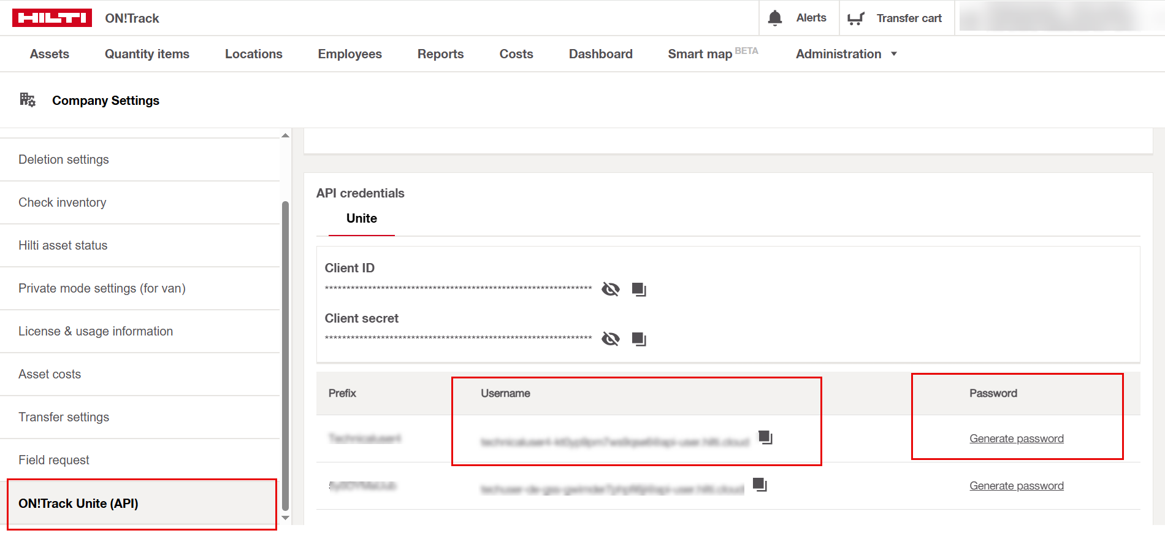Open the Assets menu

click(50, 54)
